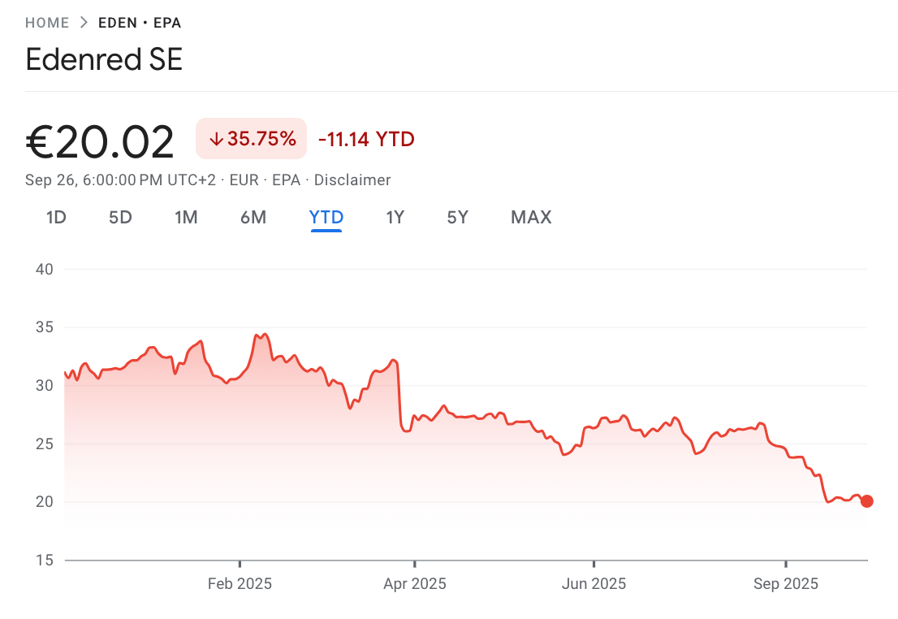The image size is (898, 619).
Task: Show the MAX historical chart
Action: pyautogui.click(x=531, y=217)
